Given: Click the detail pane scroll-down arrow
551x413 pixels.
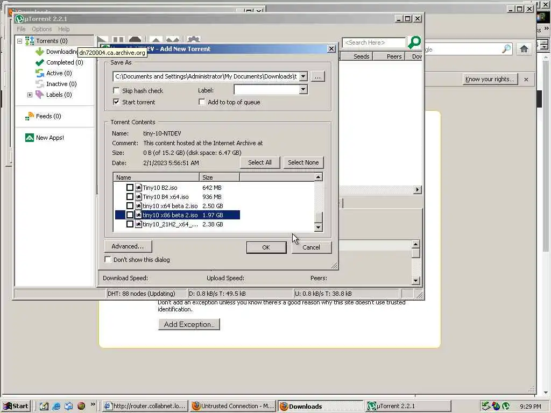Looking at the screenshot, I should click(x=416, y=280).
